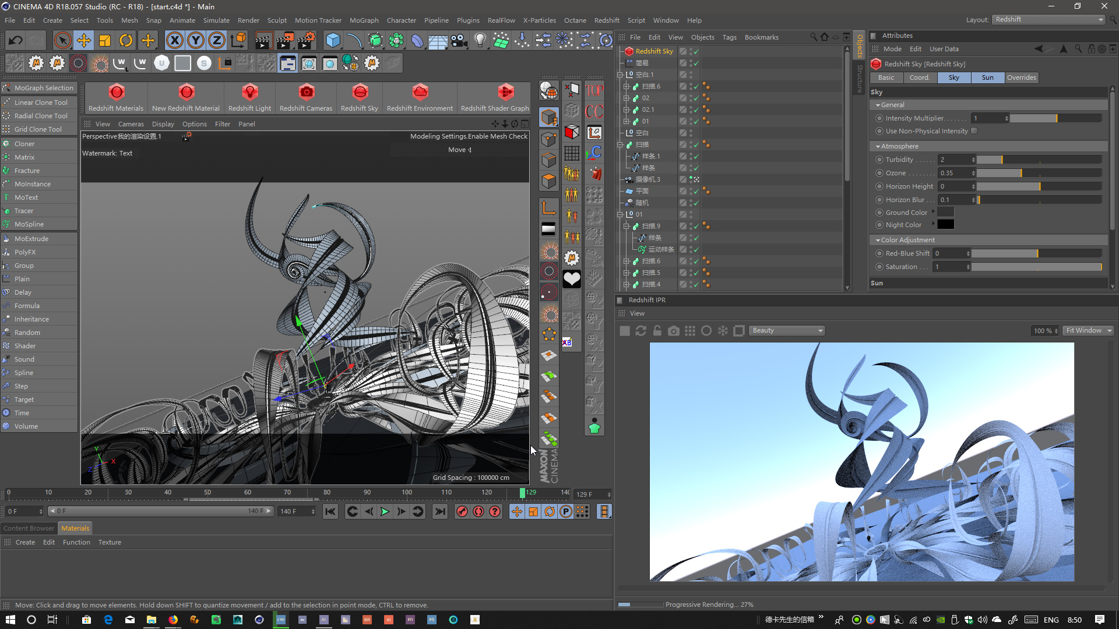
Task: Click the Random effector item
Action: (x=39, y=333)
